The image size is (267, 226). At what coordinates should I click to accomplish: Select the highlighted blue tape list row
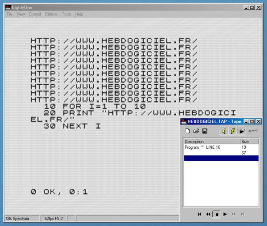221,158
